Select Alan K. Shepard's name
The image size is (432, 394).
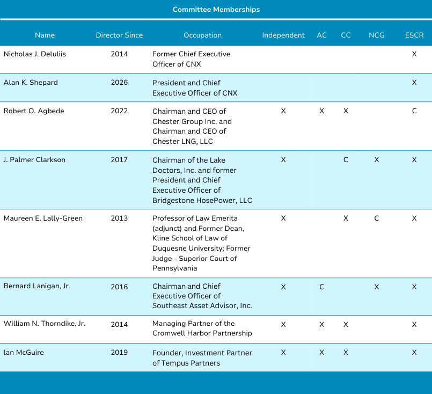(31, 83)
